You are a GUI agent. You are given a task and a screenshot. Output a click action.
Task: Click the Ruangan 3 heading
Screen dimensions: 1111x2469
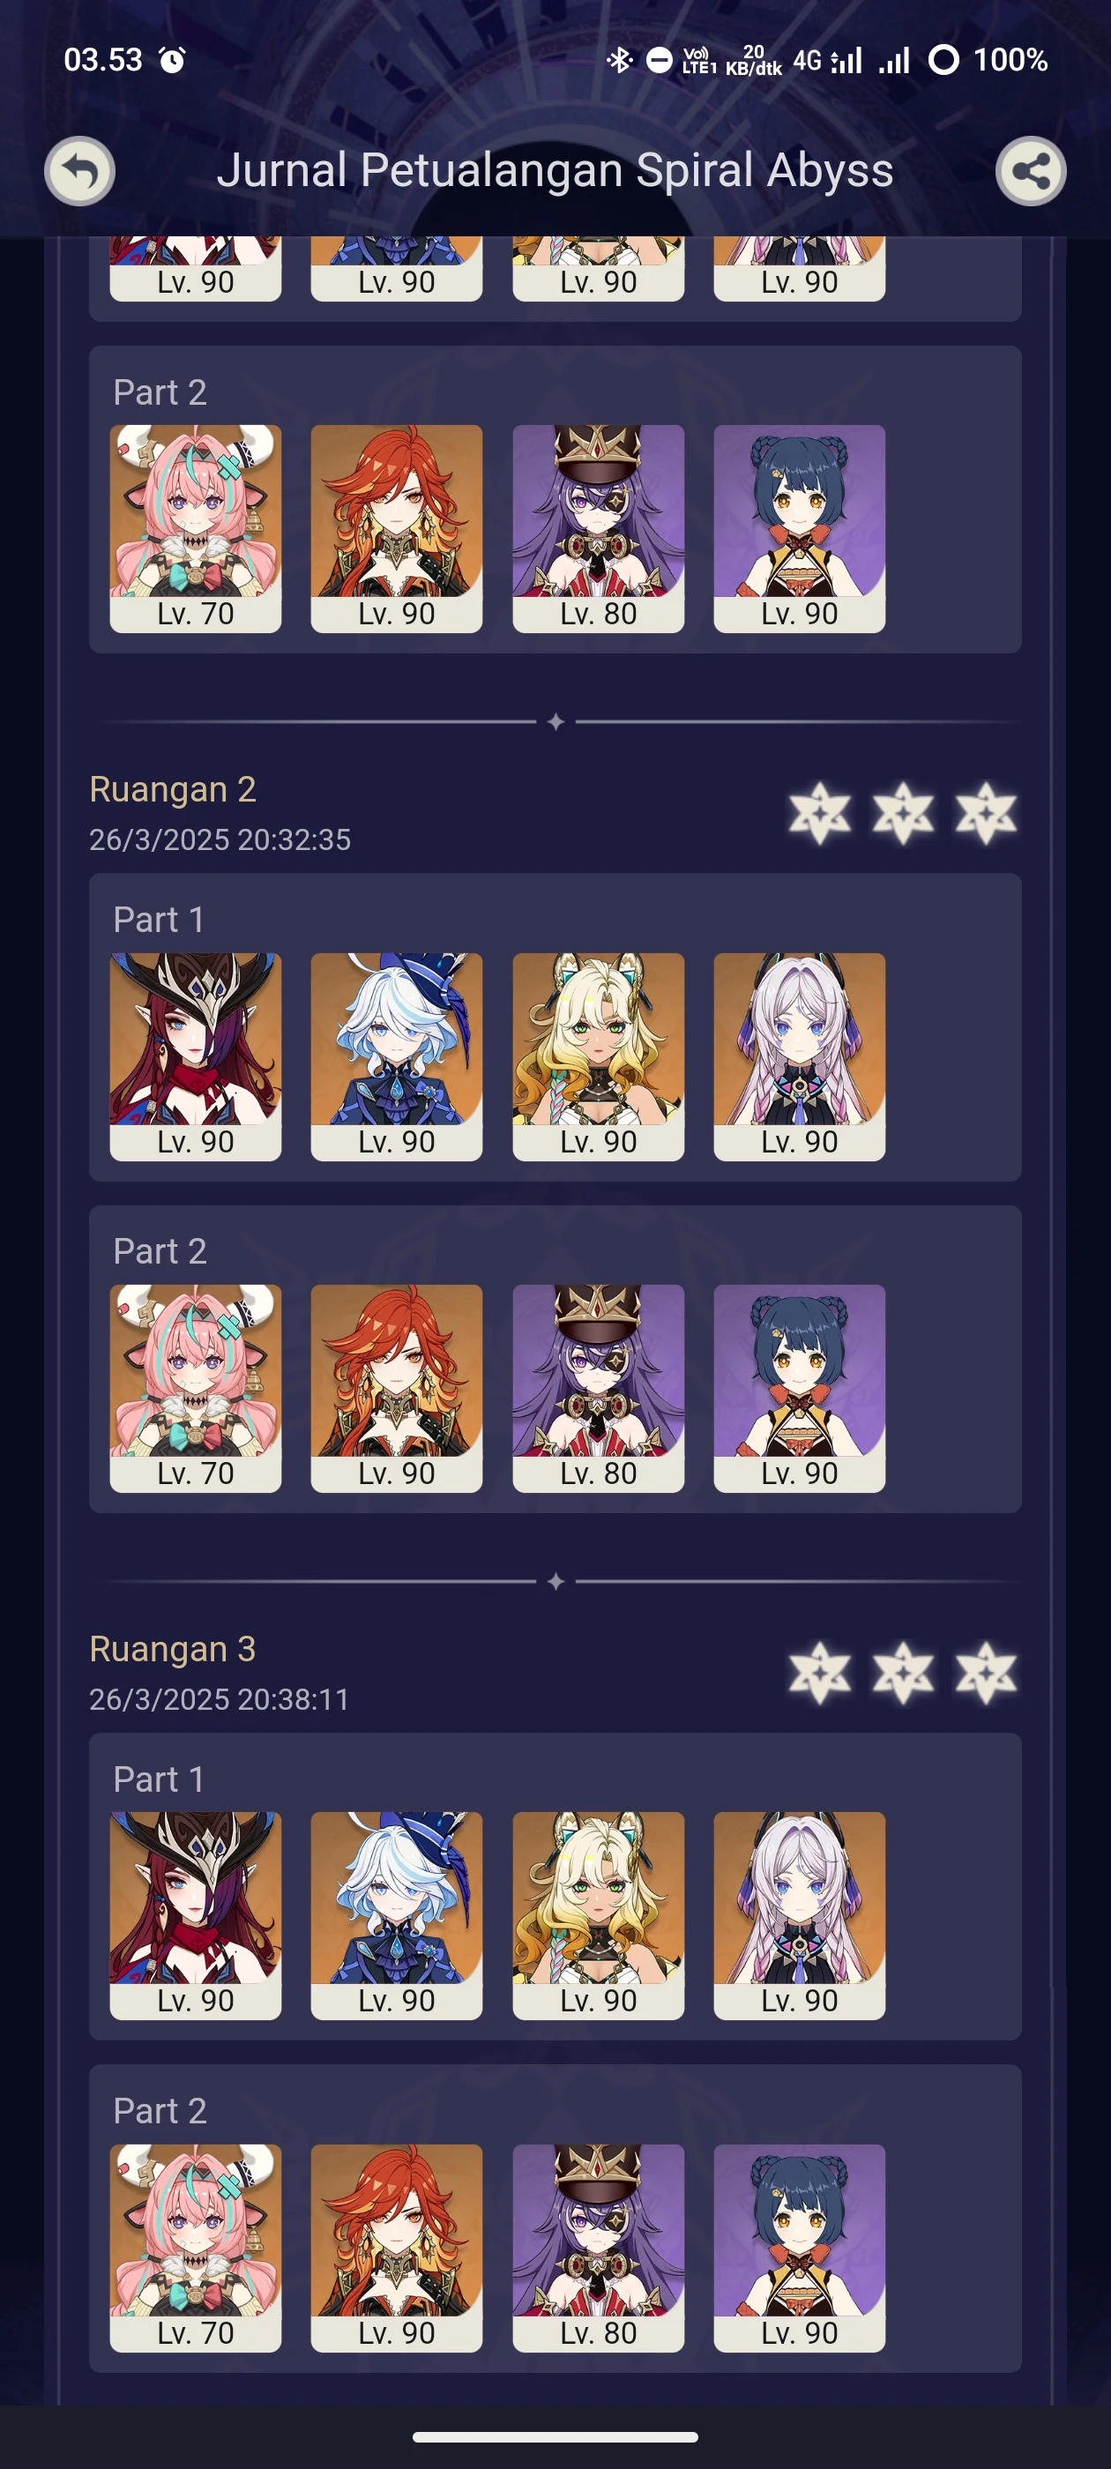point(173,1649)
